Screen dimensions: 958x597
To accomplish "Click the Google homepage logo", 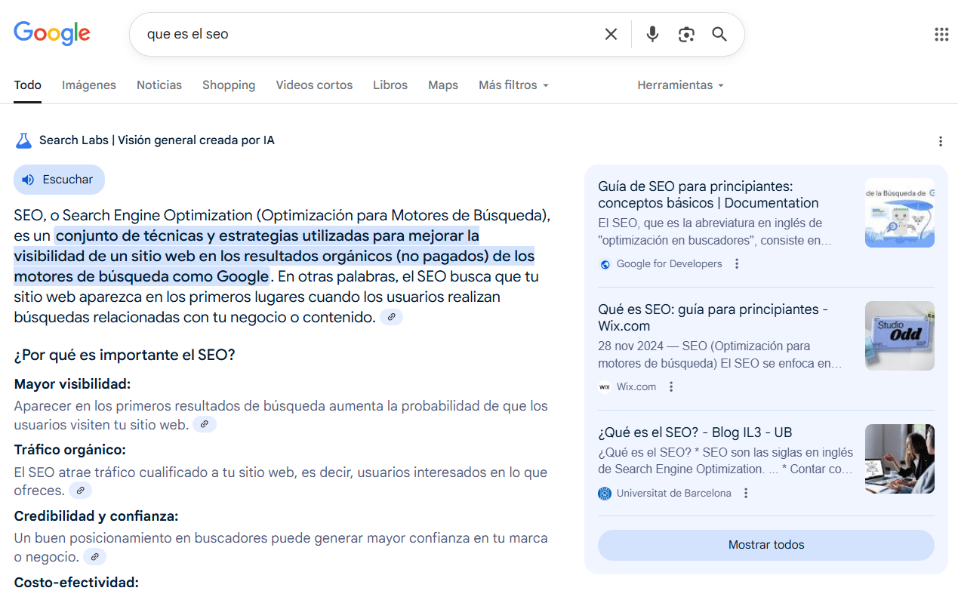I will [x=51, y=33].
